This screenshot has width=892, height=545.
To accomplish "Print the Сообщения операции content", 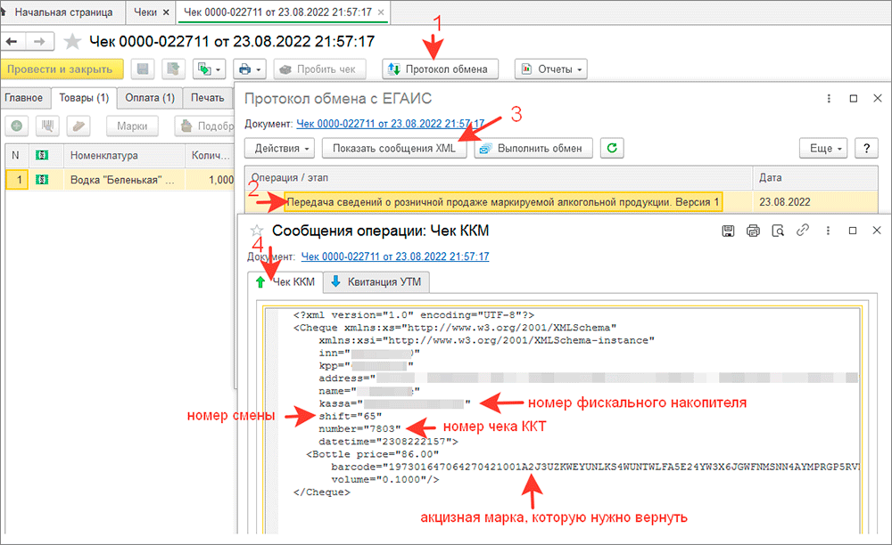I will (x=753, y=231).
